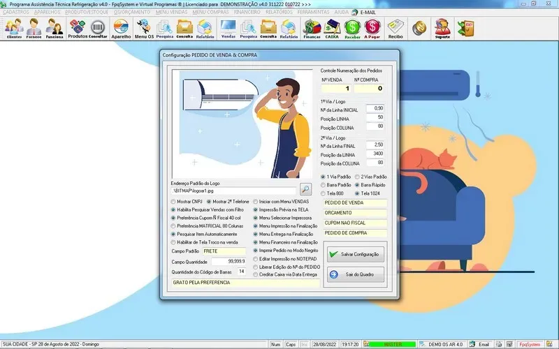
Task: Click the Salvar Configuração button
Action: (x=354, y=255)
